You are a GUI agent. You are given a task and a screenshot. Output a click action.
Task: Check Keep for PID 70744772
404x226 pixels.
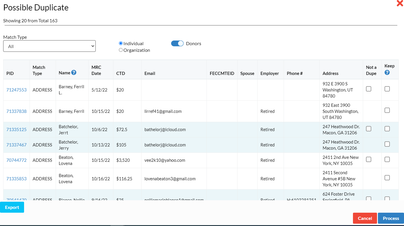[x=387, y=159]
